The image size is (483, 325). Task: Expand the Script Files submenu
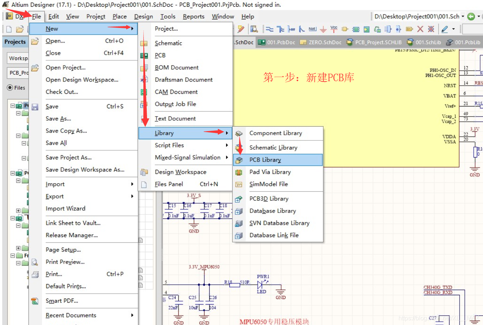point(185,145)
